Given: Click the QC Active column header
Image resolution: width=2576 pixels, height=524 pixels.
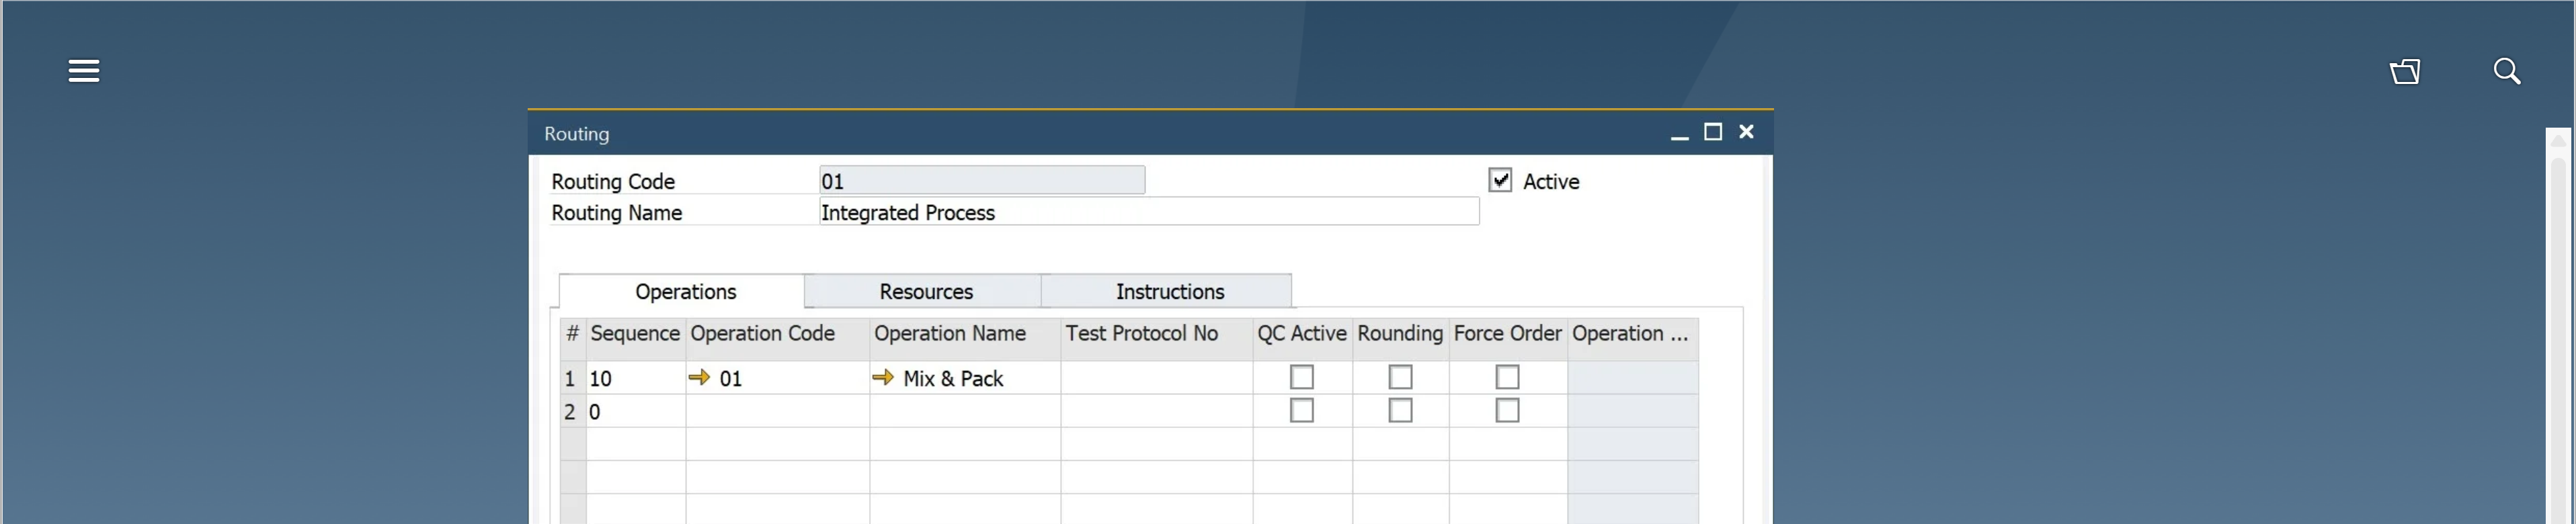Looking at the screenshot, I should (1302, 334).
